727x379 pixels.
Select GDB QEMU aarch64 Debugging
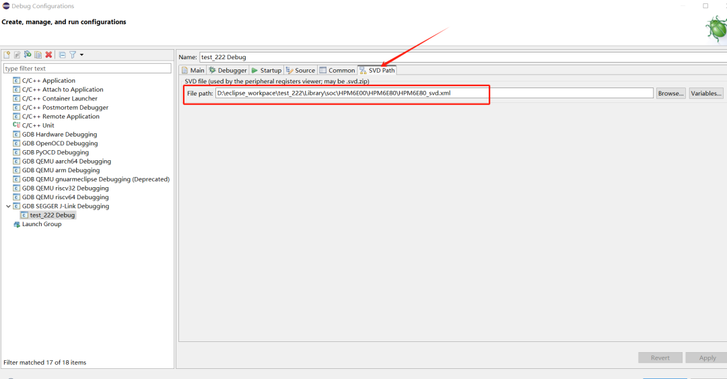click(66, 161)
